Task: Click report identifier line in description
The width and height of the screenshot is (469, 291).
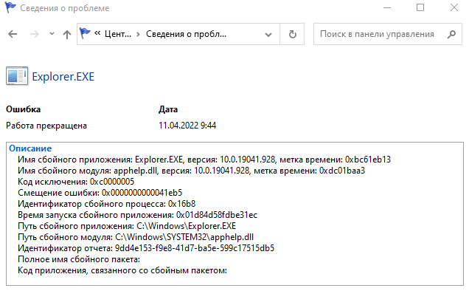Action: (x=146, y=248)
